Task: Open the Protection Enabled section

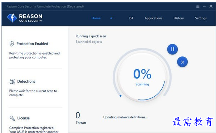Action: [x=32, y=44]
